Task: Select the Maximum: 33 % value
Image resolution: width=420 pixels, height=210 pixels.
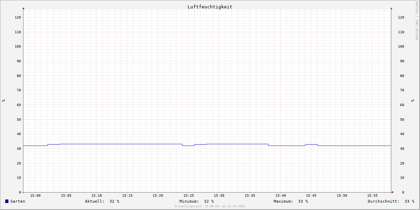Action: 291,201
